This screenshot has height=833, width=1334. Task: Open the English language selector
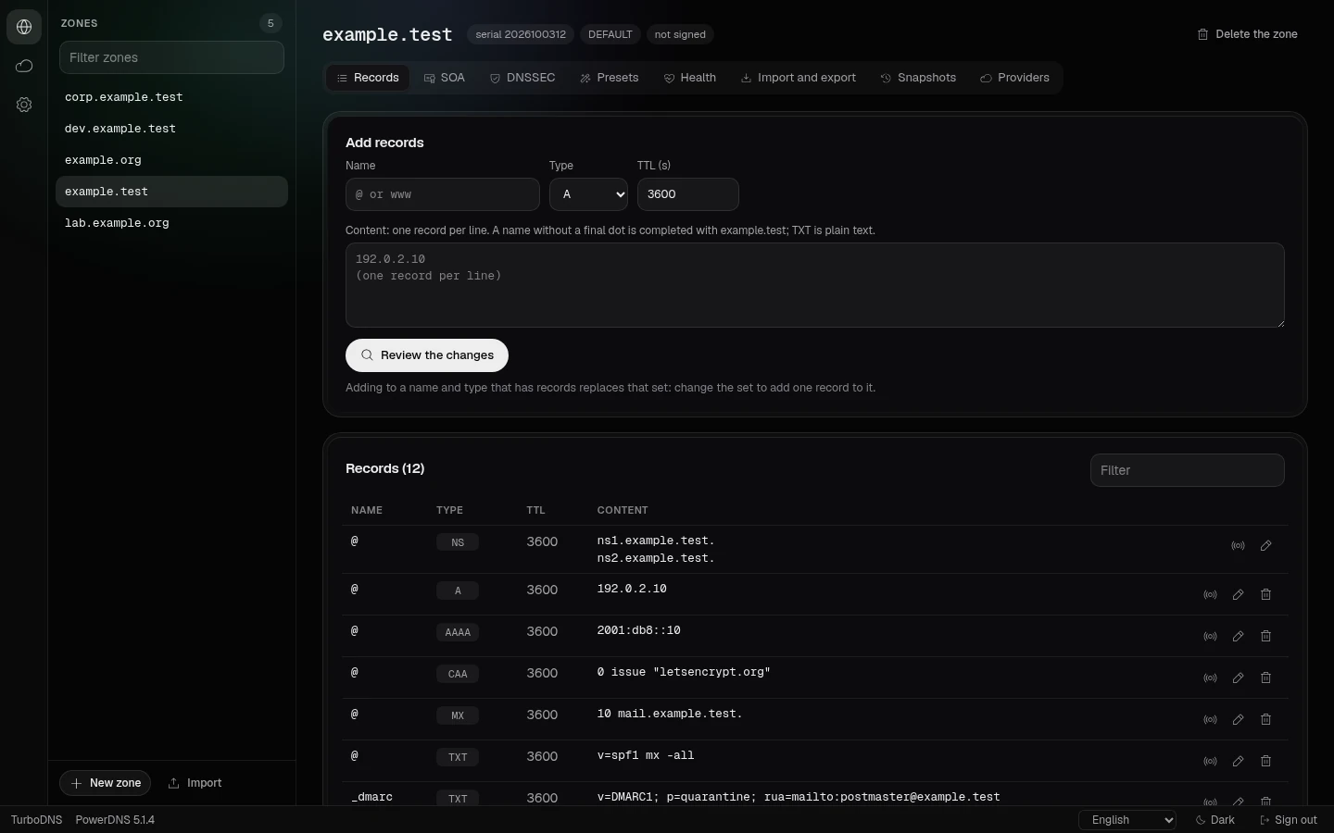[x=1127, y=820]
